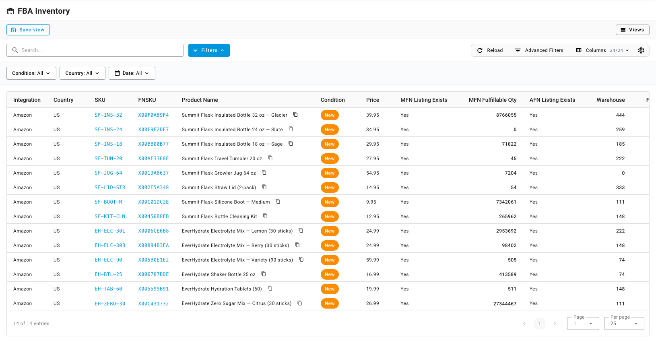
Task: Copy product name for Glacier 32 oz bottle
Action: tap(295, 115)
